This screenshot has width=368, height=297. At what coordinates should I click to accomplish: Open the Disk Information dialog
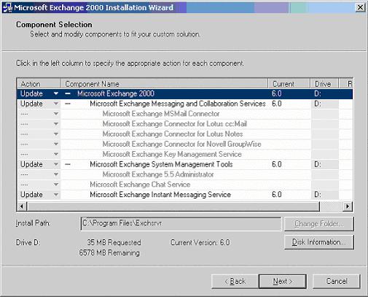click(319, 242)
